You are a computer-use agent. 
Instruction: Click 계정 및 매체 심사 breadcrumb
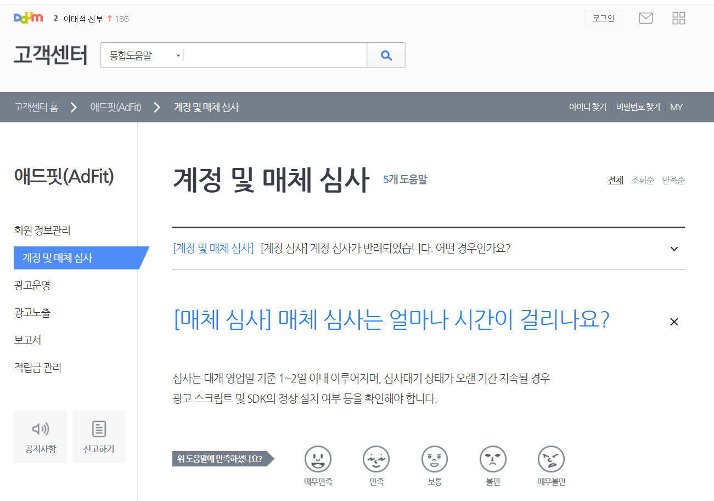(x=206, y=107)
